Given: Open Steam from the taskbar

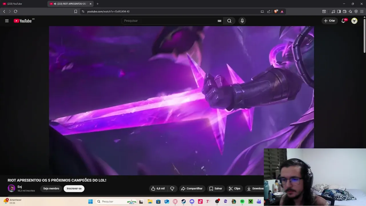Looking at the screenshot, I should pyautogui.click(x=184, y=201).
